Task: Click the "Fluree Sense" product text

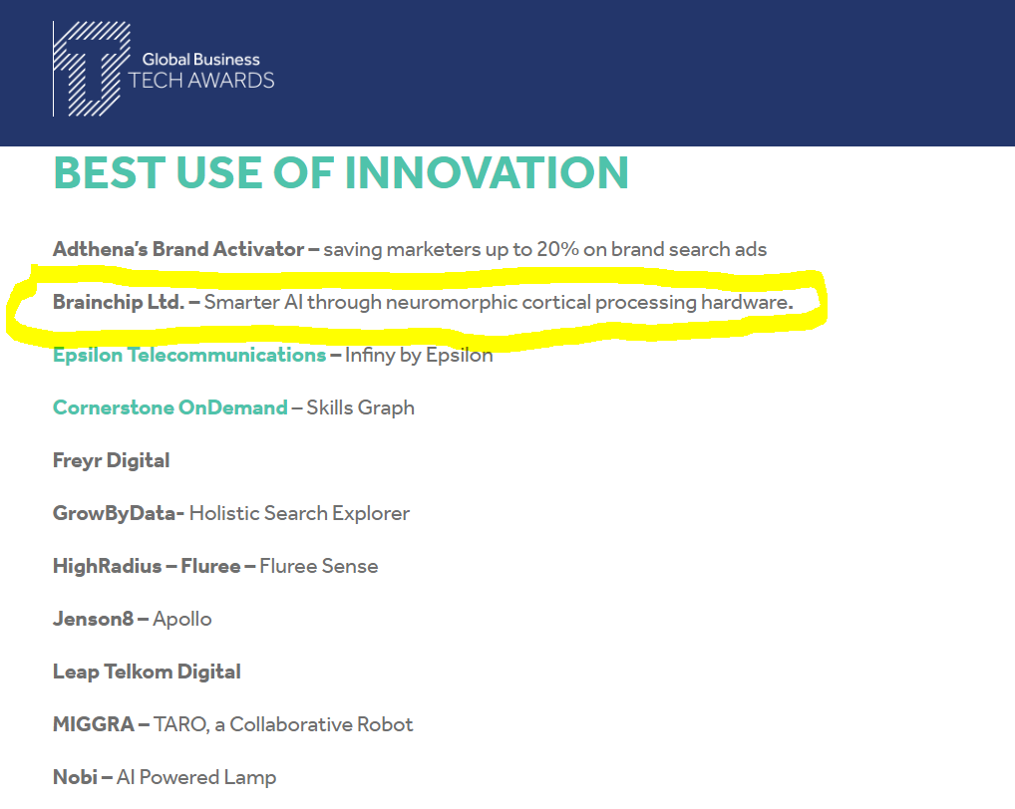Action: (x=319, y=566)
